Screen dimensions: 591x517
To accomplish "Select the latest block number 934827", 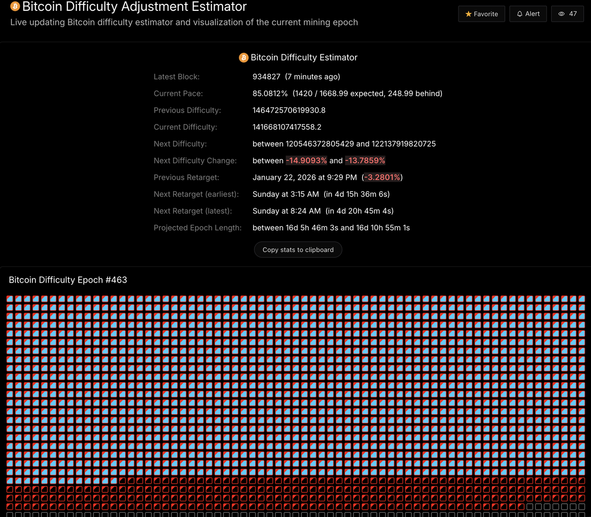I will [266, 77].
